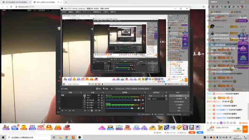Toggle visibility of the image source row
Viewport: 249px width, 140px height.
(x=99, y=95)
